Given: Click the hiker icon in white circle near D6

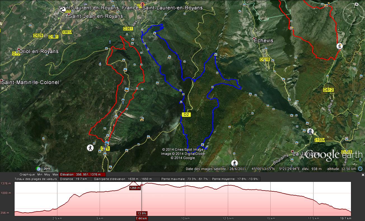Looking at the screenshot, I should pyautogui.click(x=90, y=148).
